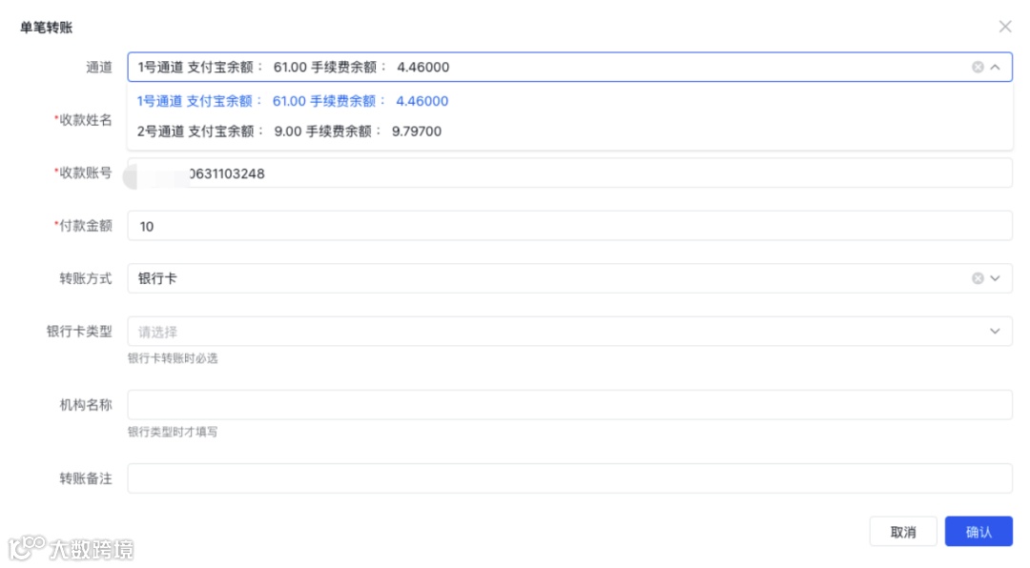Image resolution: width=1030 pixels, height=568 pixels.
Task: Click the hint text 银行卡转账时必选
Action: [x=173, y=358]
